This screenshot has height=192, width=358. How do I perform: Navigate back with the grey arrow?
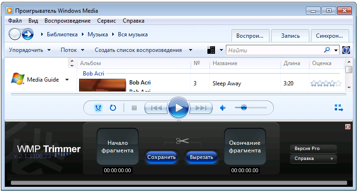coord(15,34)
